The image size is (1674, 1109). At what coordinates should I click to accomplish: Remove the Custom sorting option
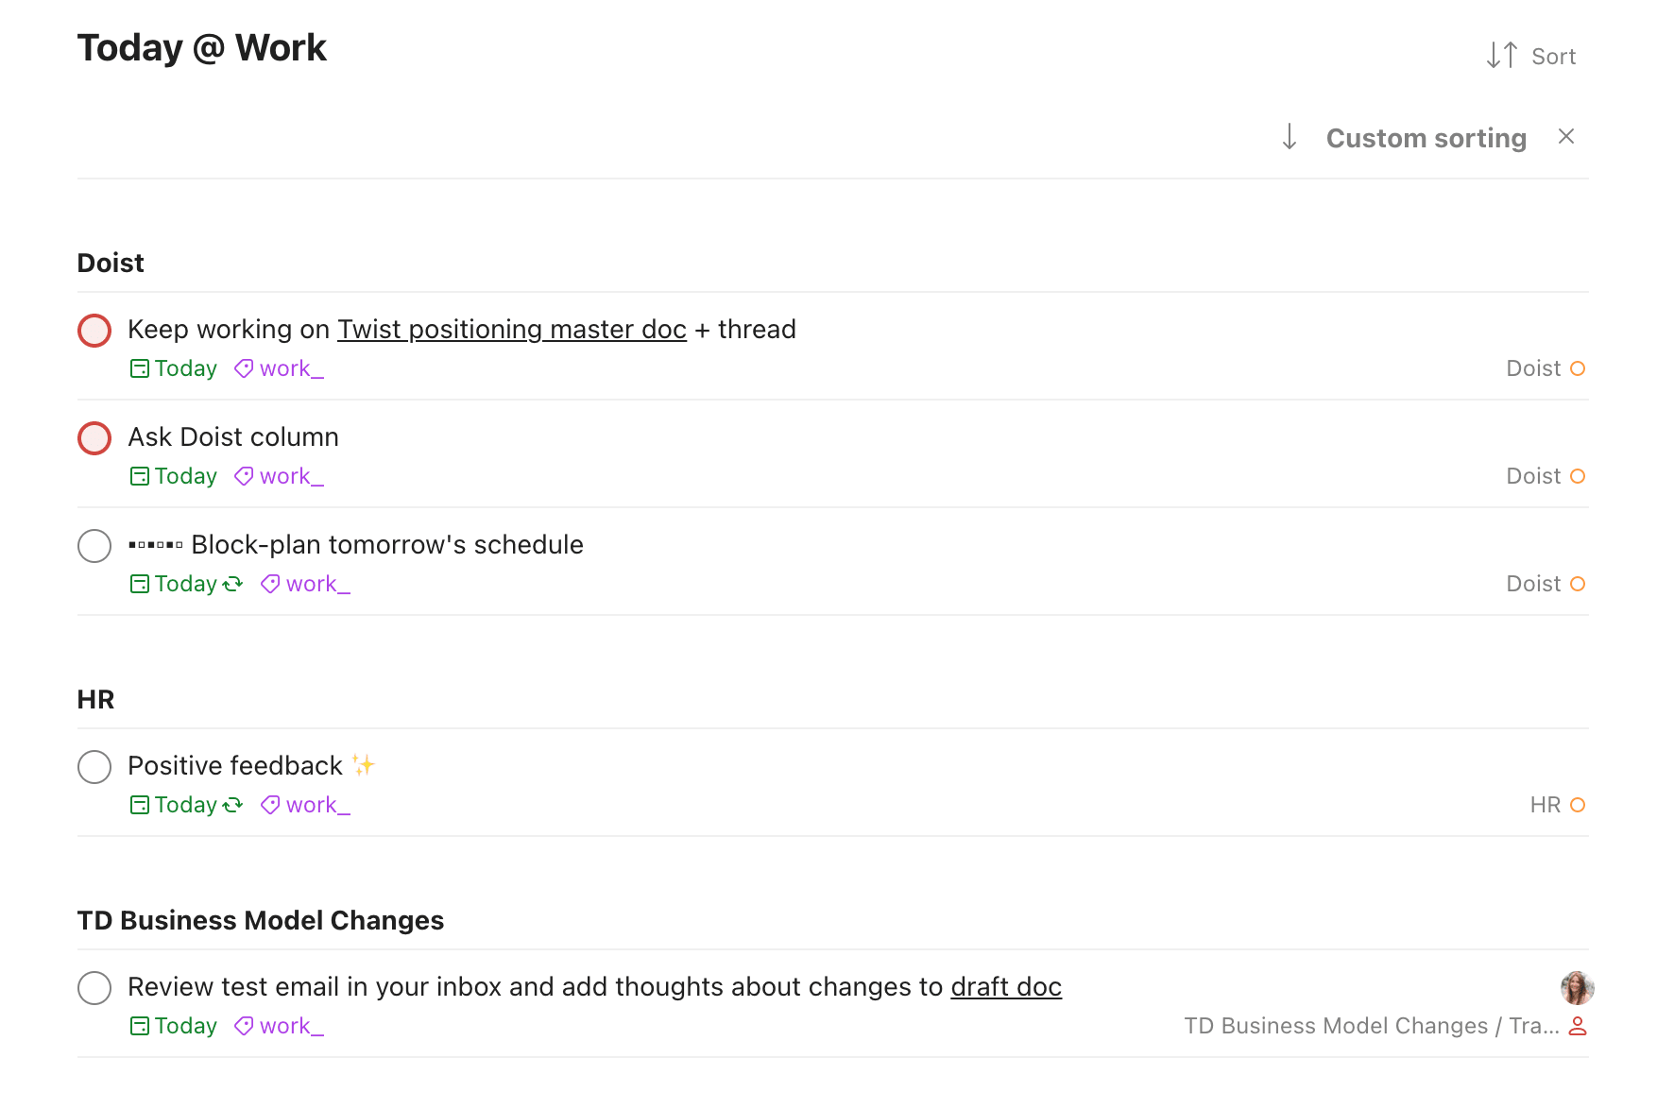pos(1566,137)
